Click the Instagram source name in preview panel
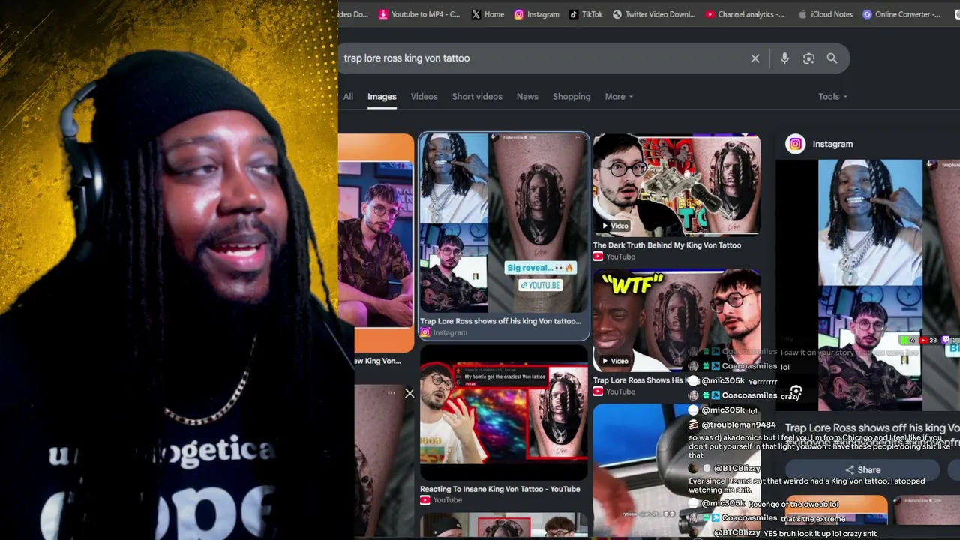The height and width of the screenshot is (540, 960). pyautogui.click(x=832, y=144)
